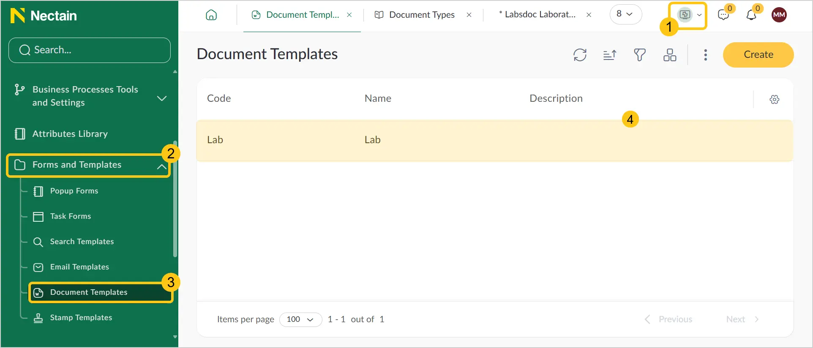This screenshot has width=813, height=348.
Task: Click the sidebar scroll up arrow
Action: pos(175,72)
